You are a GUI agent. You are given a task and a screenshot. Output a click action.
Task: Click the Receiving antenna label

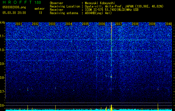point(64,13)
